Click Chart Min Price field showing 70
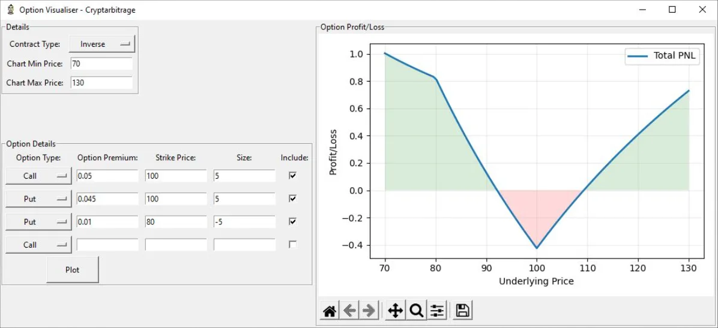The image size is (718, 328). (101, 64)
